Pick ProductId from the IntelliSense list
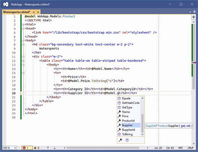The height and width of the screenshot is (152, 198). 129,121
